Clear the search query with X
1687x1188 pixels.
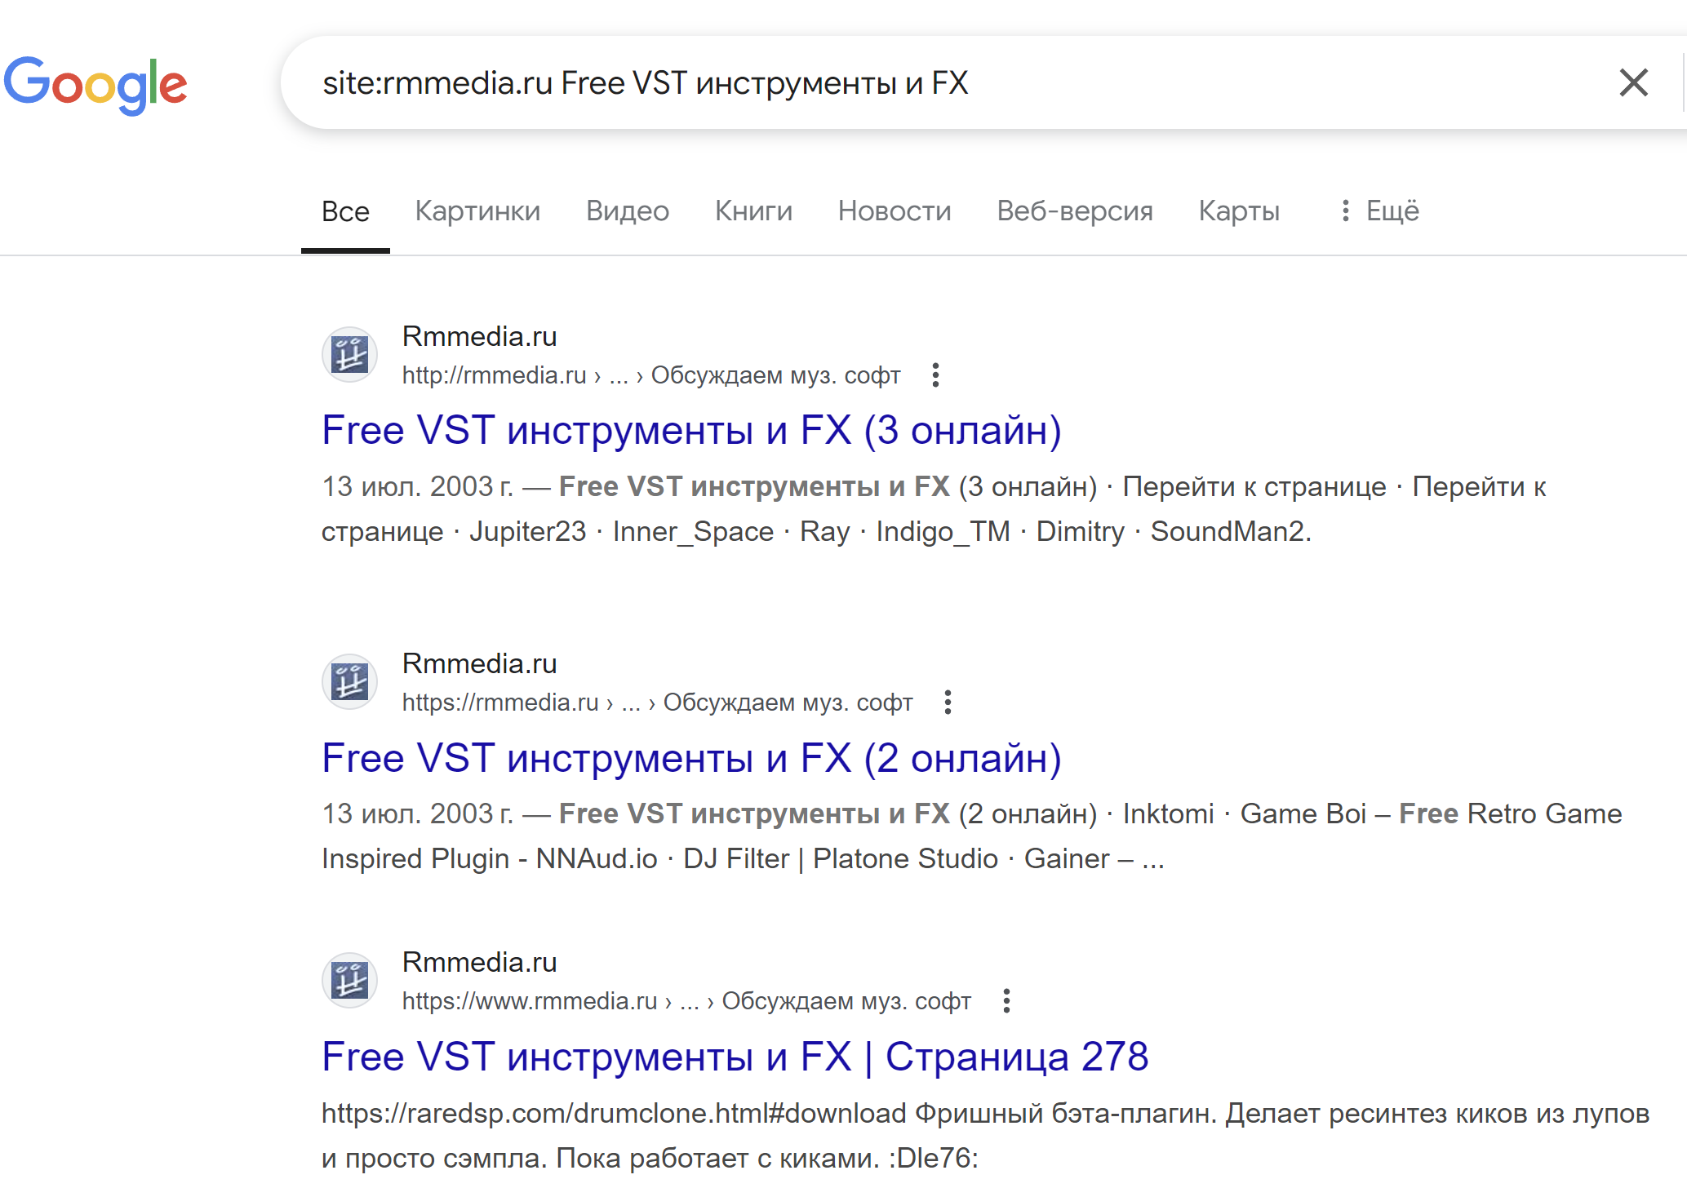pos(1633,82)
